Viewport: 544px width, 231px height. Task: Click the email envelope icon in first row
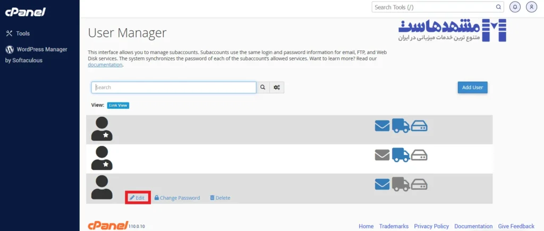[382, 126]
